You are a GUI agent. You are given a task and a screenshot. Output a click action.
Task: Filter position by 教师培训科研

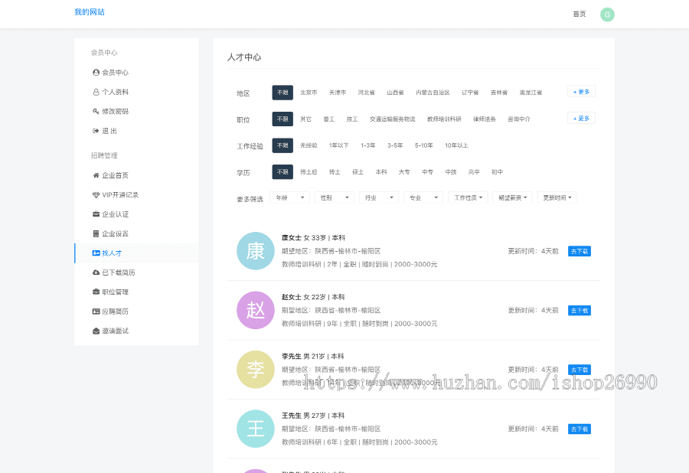[444, 119]
